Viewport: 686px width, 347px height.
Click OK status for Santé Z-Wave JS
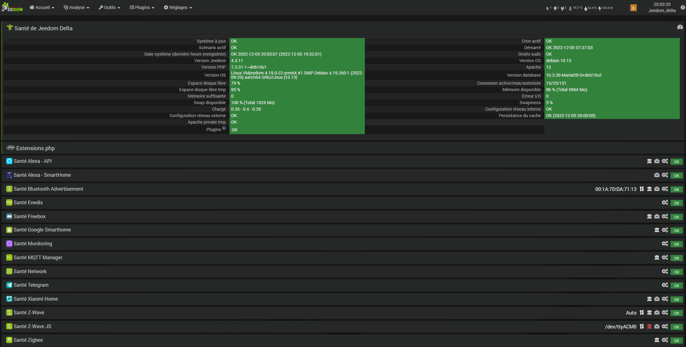point(677,327)
